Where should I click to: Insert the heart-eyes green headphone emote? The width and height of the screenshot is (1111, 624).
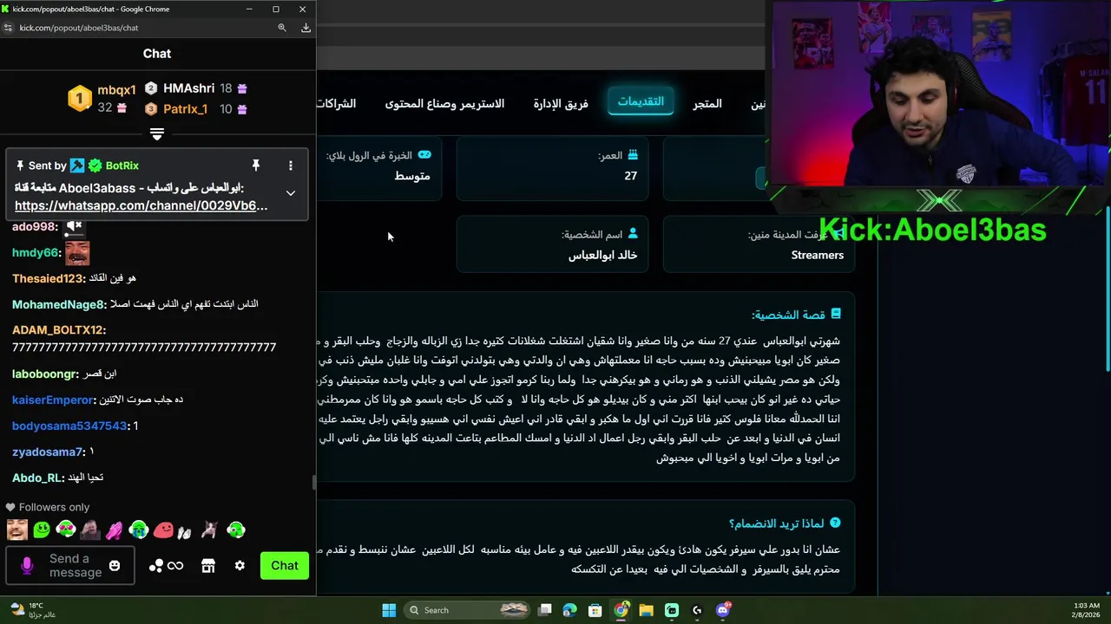point(66,530)
